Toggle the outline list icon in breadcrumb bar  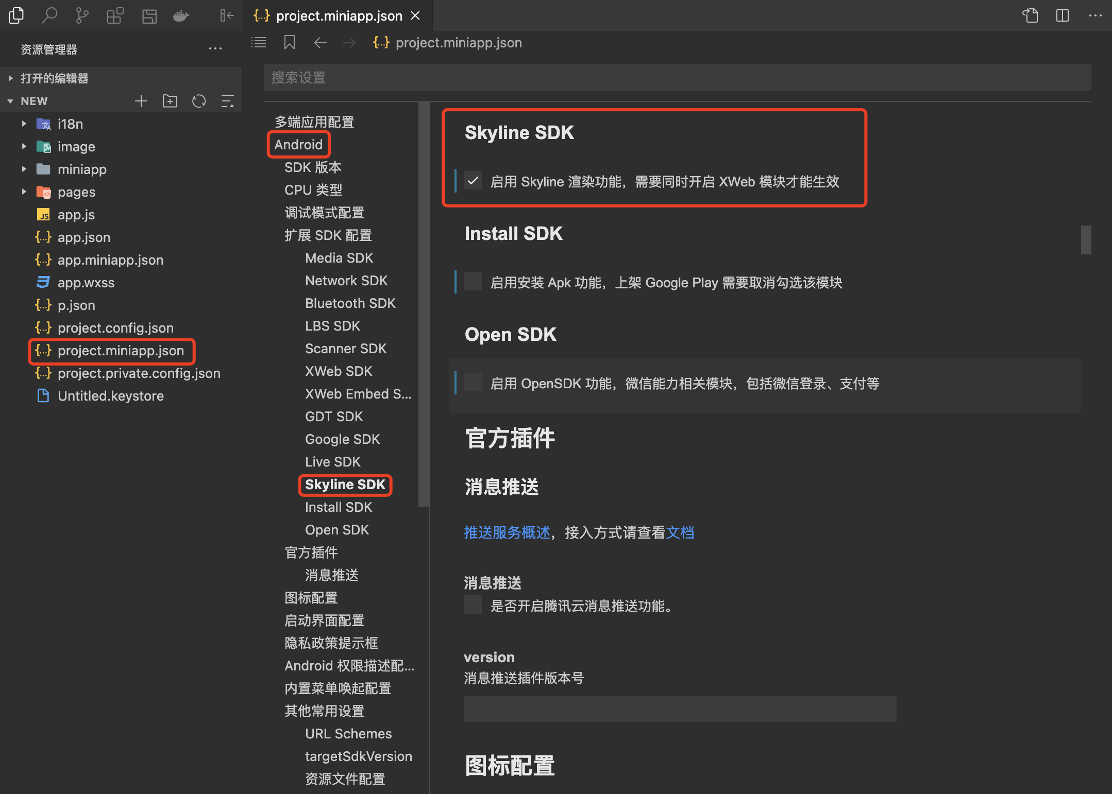pos(259,42)
